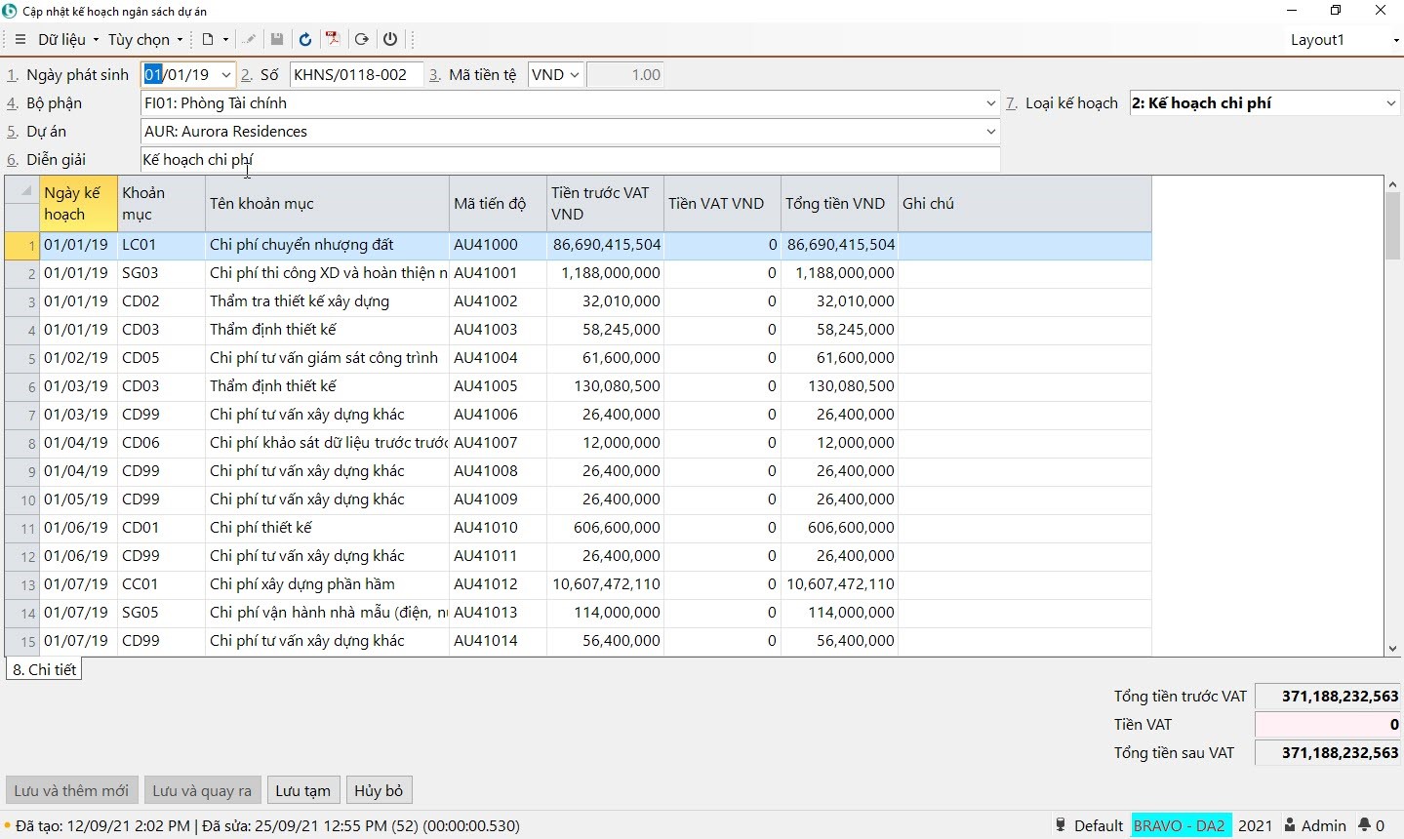Expand the new document dropdown arrow

click(x=225, y=40)
